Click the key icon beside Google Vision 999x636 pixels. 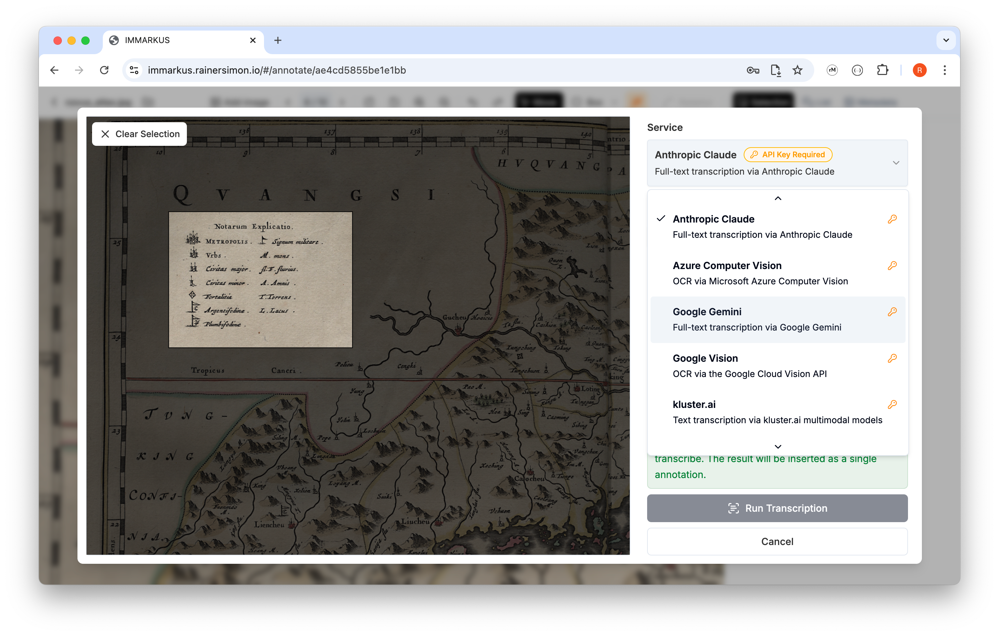click(x=892, y=358)
